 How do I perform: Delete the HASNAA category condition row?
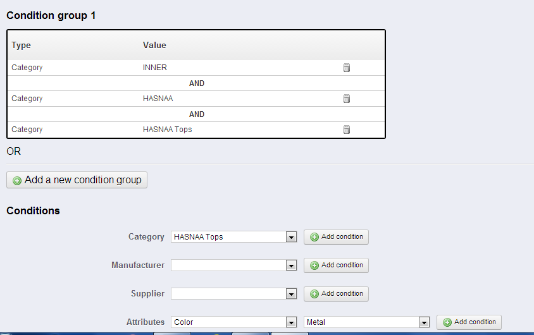[x=346, y=99]
